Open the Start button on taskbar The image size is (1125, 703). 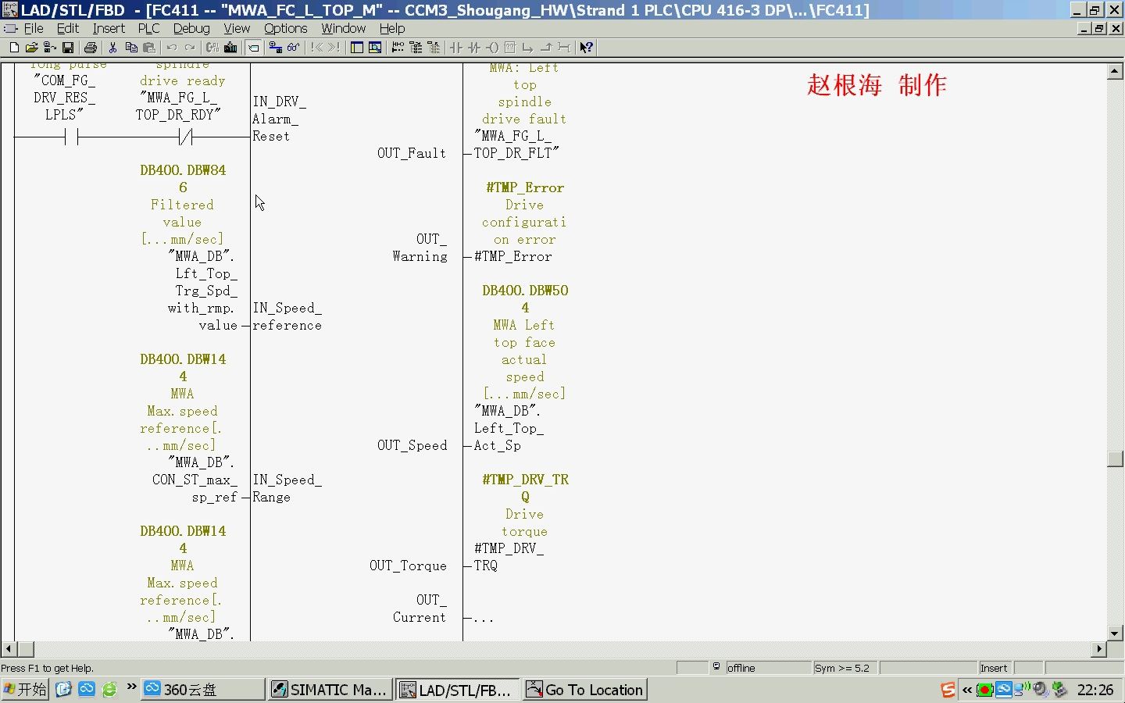point(25,690)
